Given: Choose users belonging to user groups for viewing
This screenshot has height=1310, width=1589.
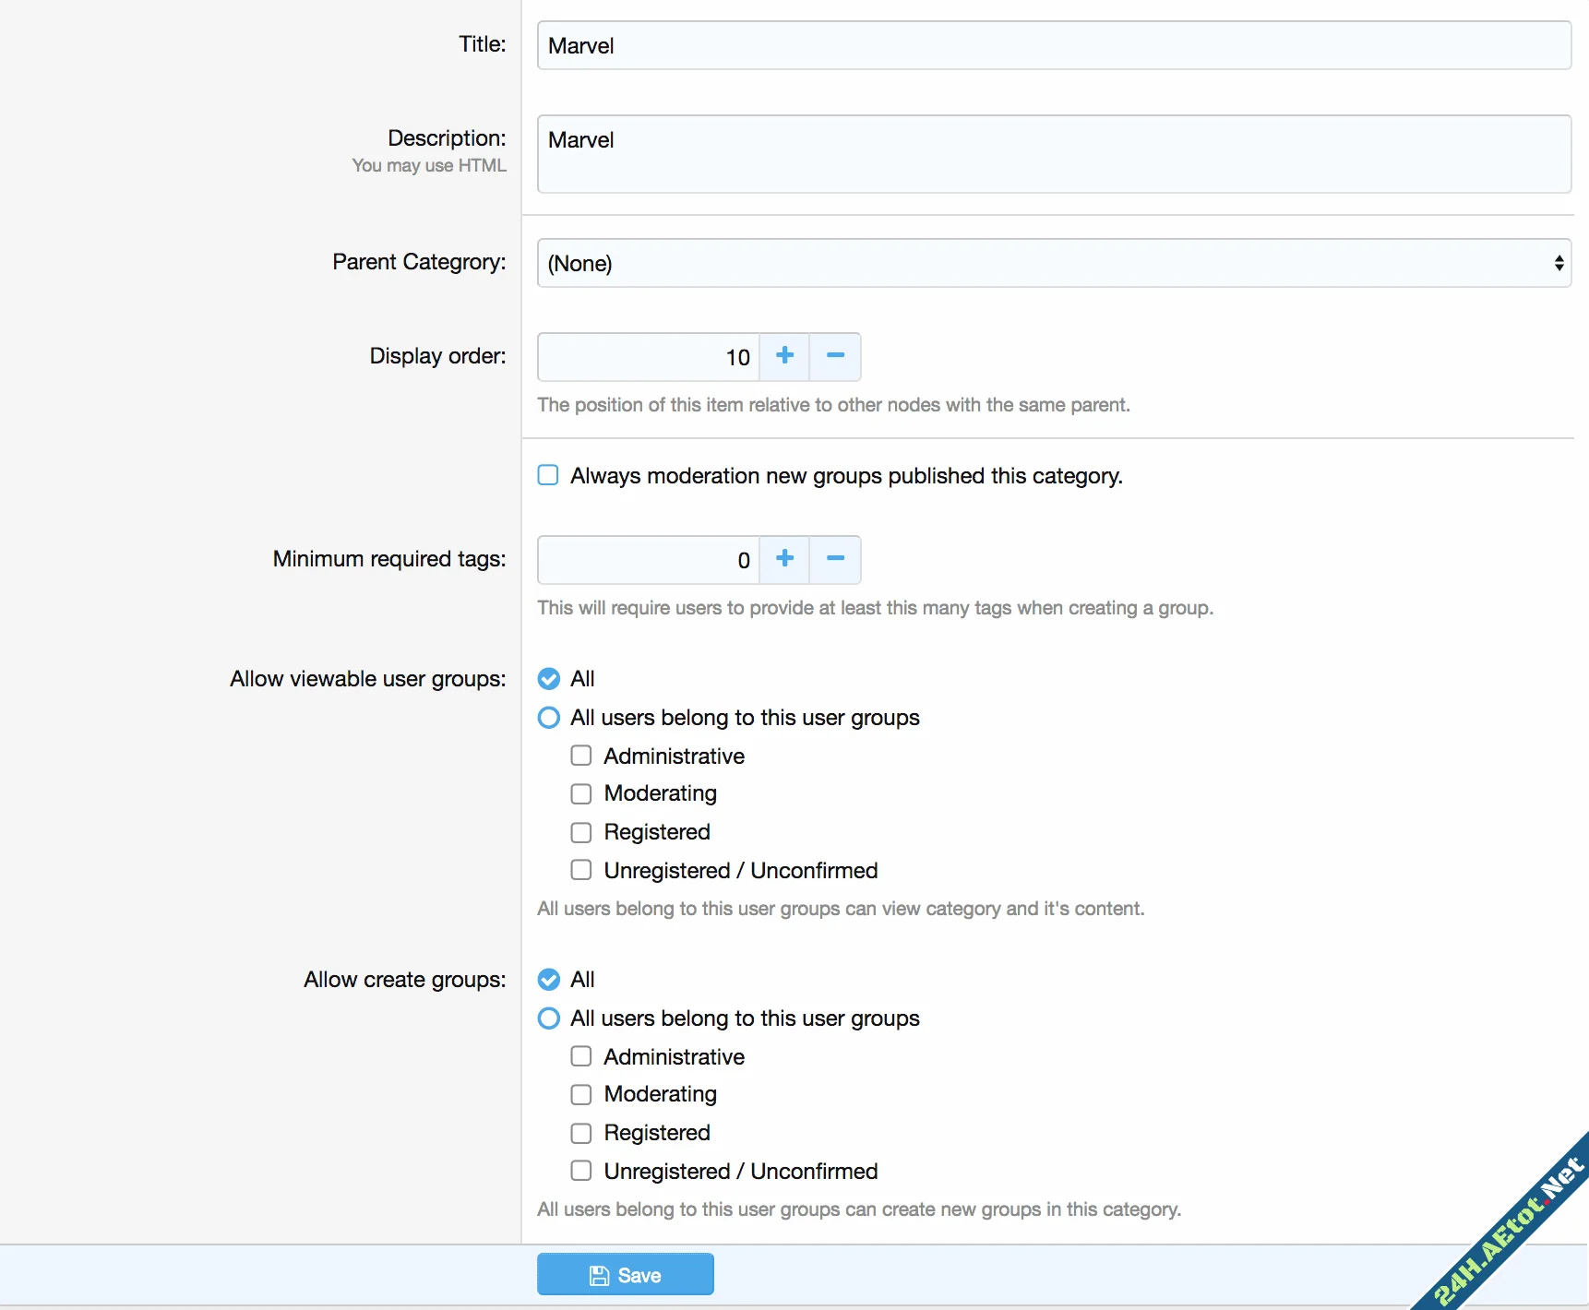Looking at the screenshot, I should coord(548,717).
